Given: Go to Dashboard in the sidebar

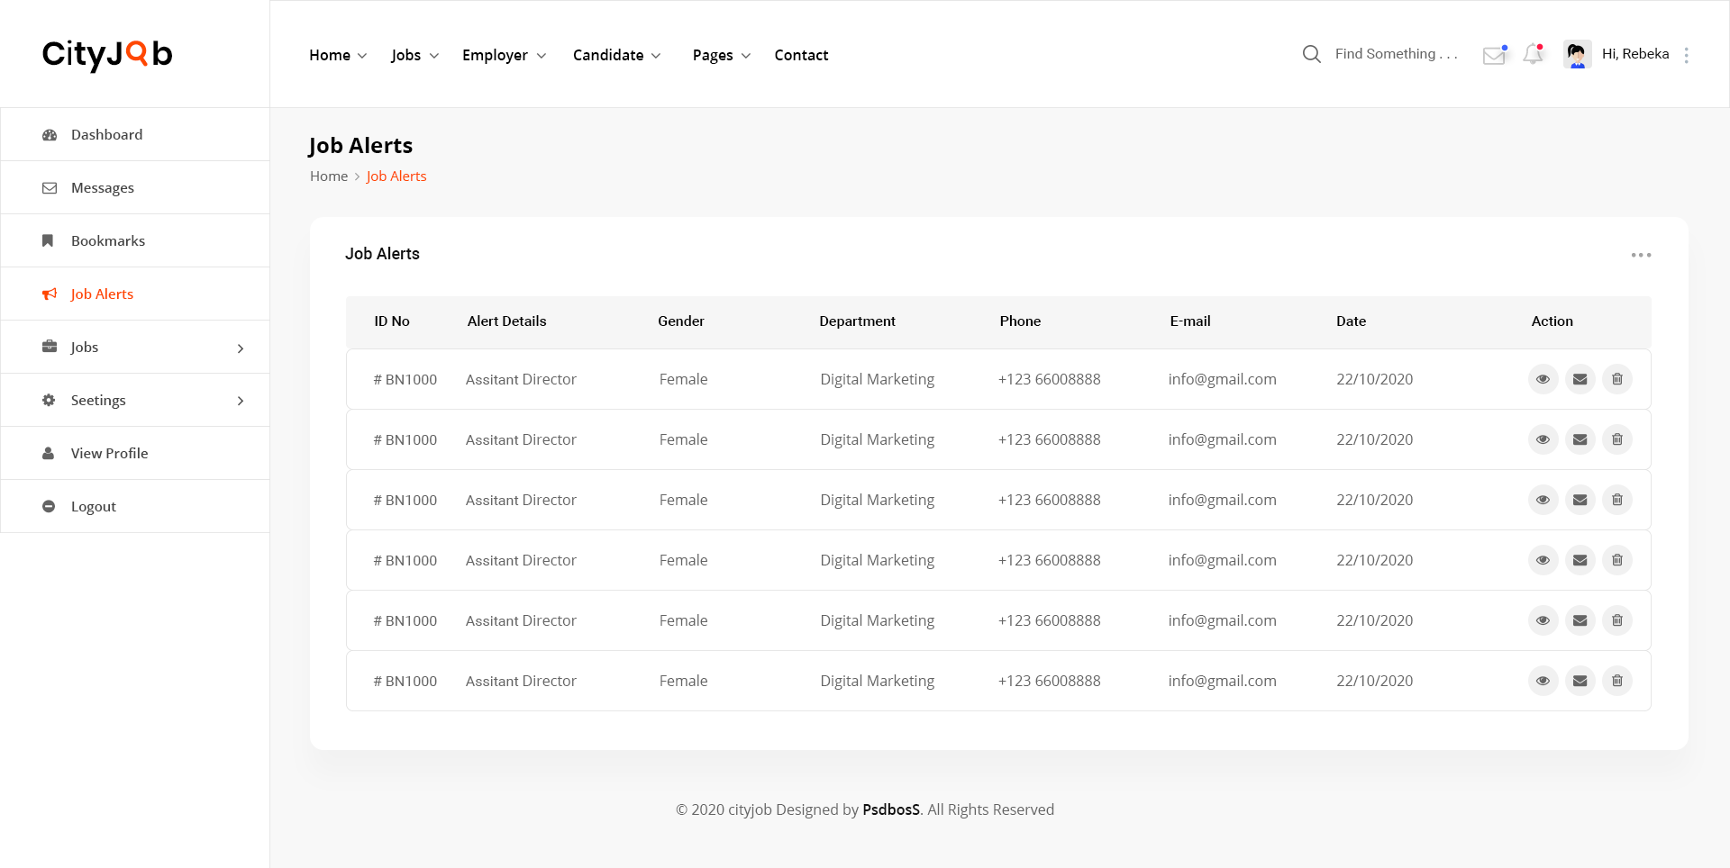Looking at the screenshot, I should 106,135.
